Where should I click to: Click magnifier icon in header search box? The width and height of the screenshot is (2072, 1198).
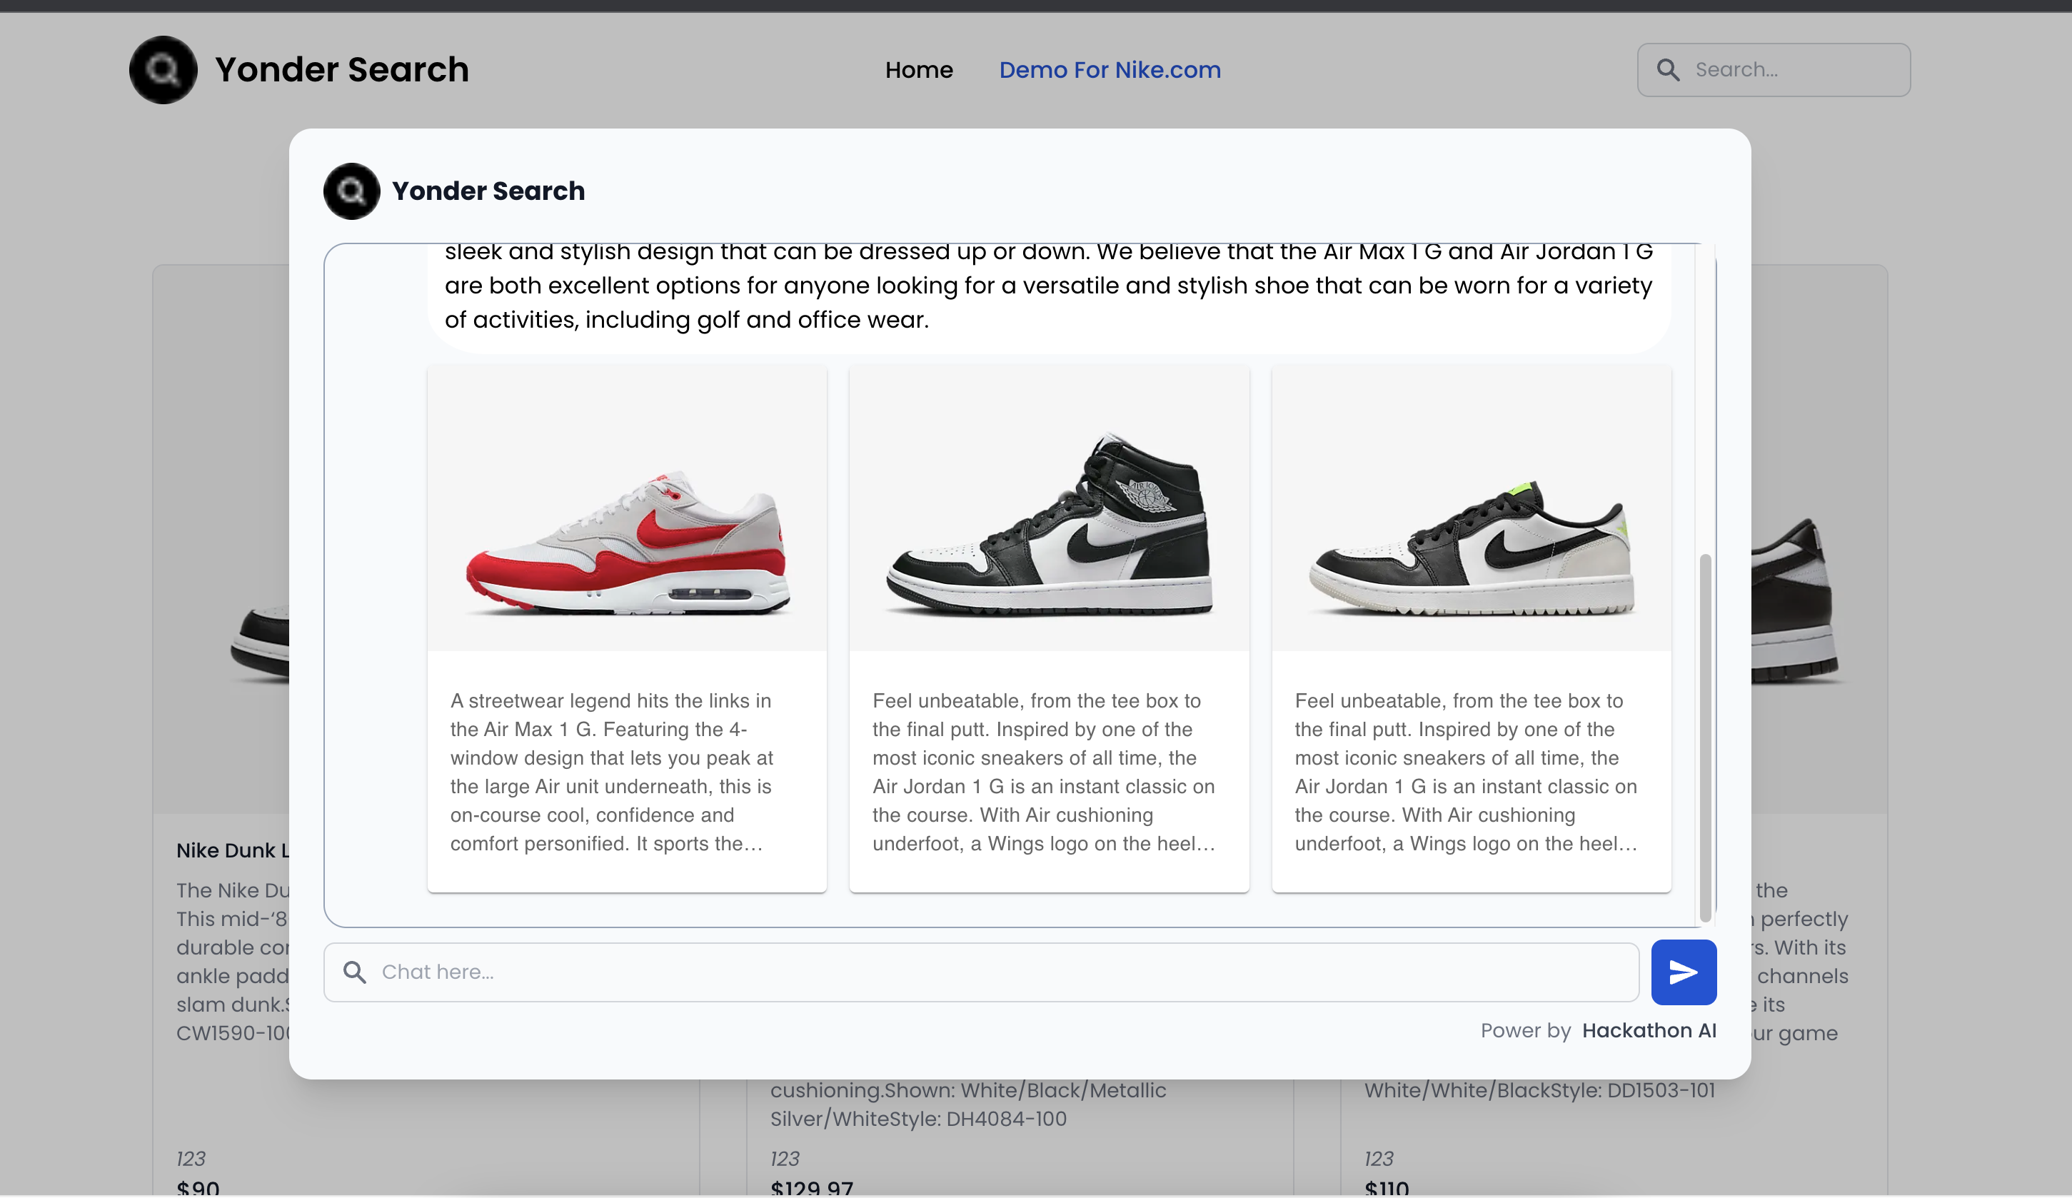1667,70
